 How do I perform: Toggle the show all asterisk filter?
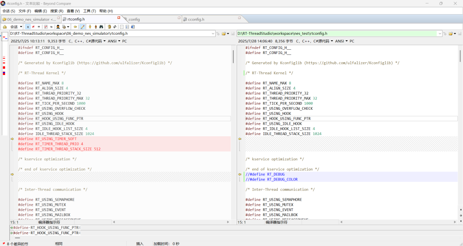[x=28, y=27]
